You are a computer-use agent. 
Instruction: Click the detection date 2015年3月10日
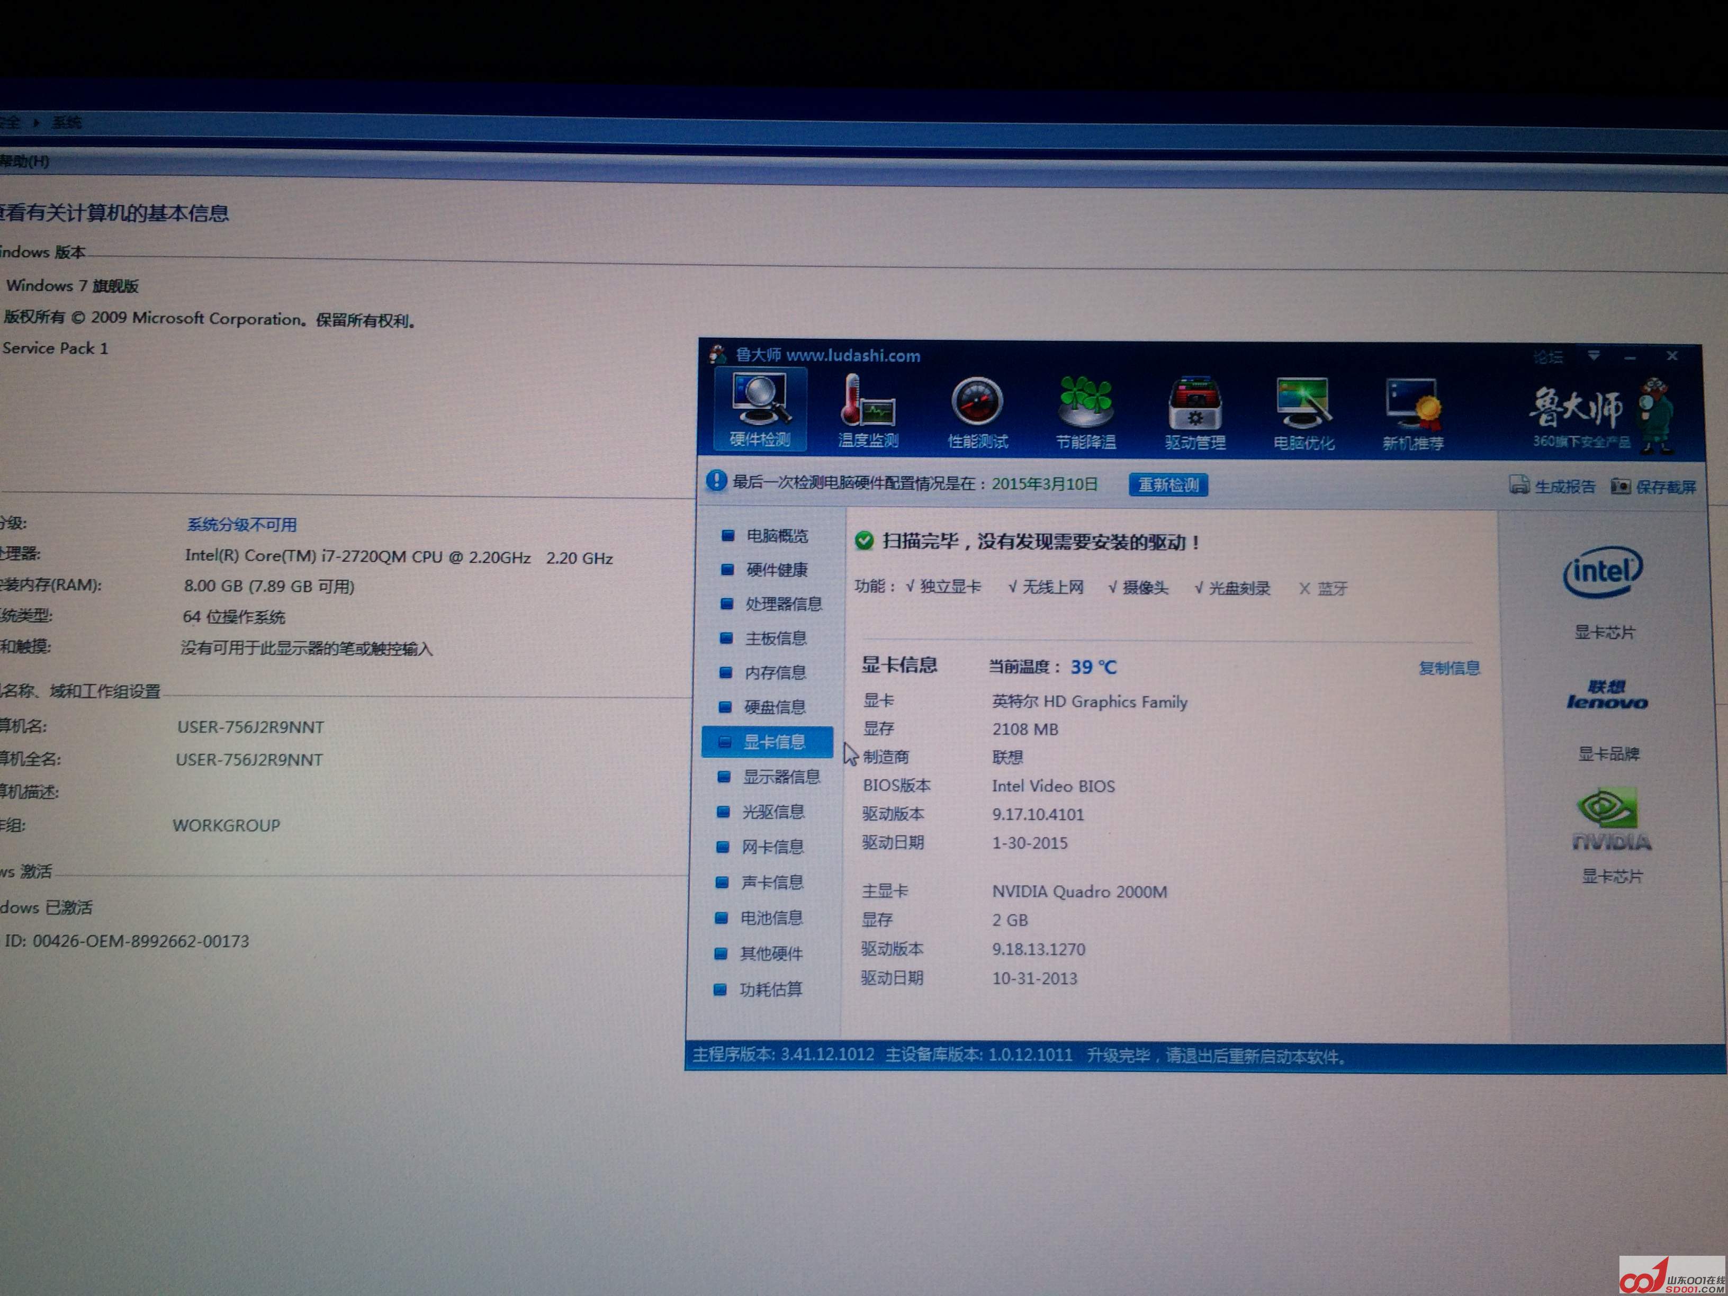(1045, 483)
